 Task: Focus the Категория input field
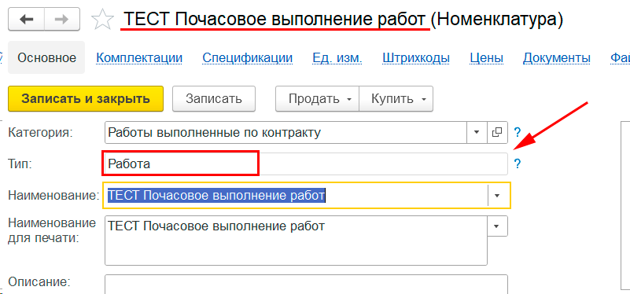(x=286, y=132)
